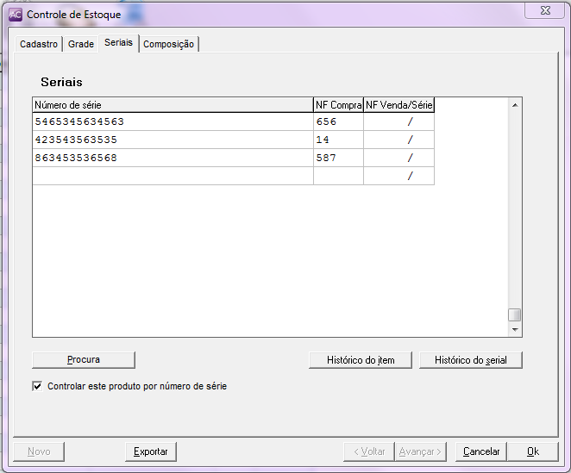Viewport: 571px width, 473px height.
Task: Click scrollbar up arrow in serials list
Action: tap(515, 105)
